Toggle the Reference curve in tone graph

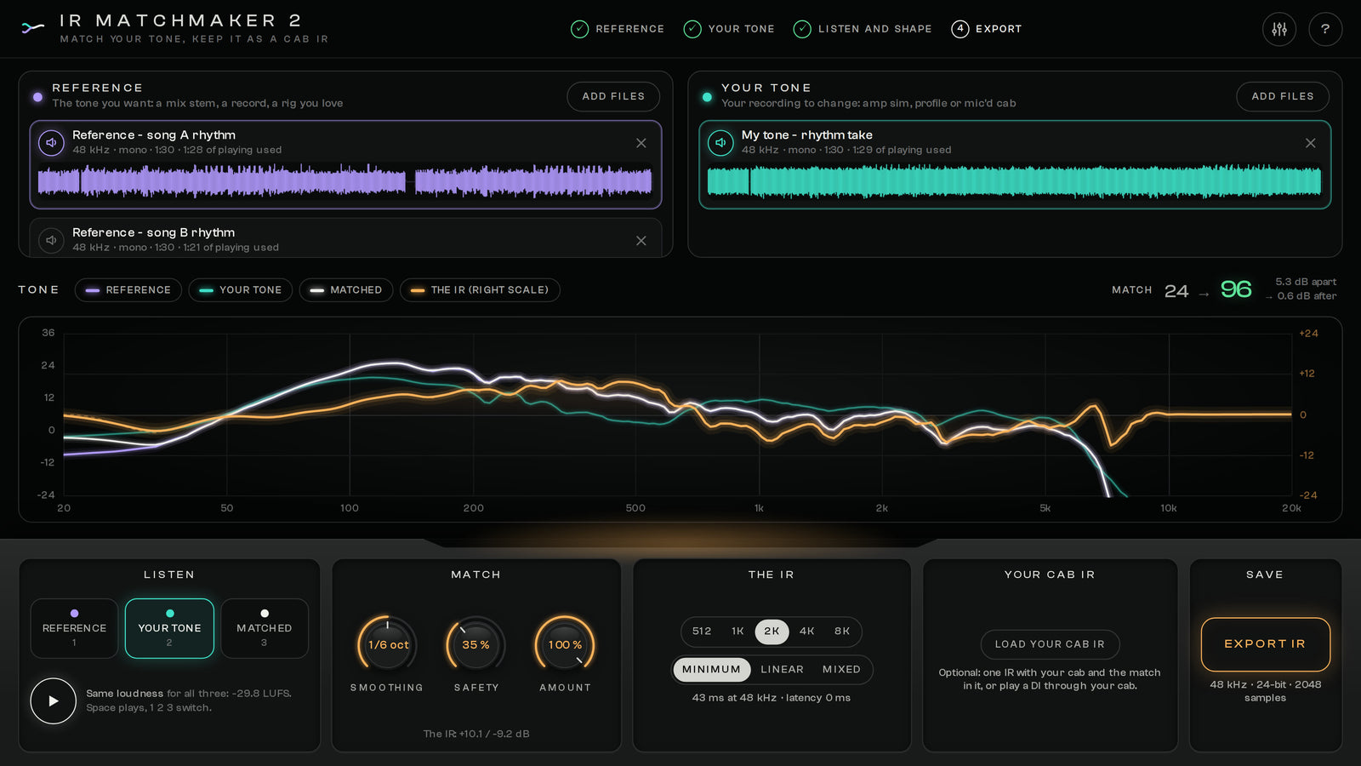coord(128,290)
